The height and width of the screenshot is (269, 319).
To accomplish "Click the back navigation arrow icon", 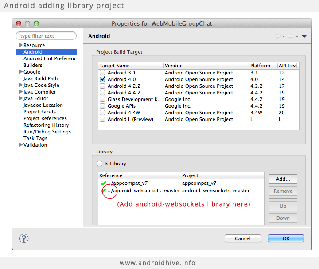I will coord(277,36).
